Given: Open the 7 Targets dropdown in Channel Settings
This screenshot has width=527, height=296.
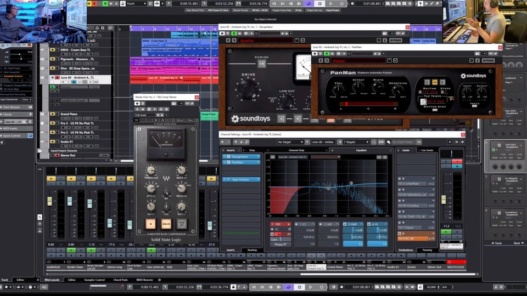Looking at the screenshot, I should tap(356, 142).
